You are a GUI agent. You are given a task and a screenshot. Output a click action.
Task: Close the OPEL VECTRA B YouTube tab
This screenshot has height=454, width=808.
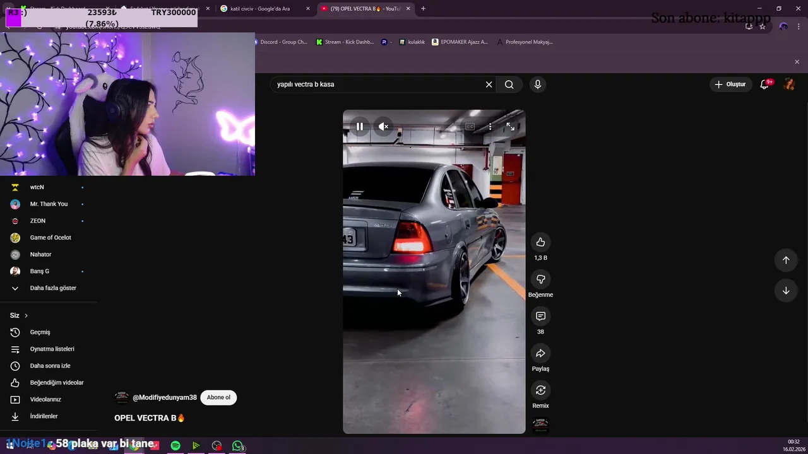tap(408, 9)
